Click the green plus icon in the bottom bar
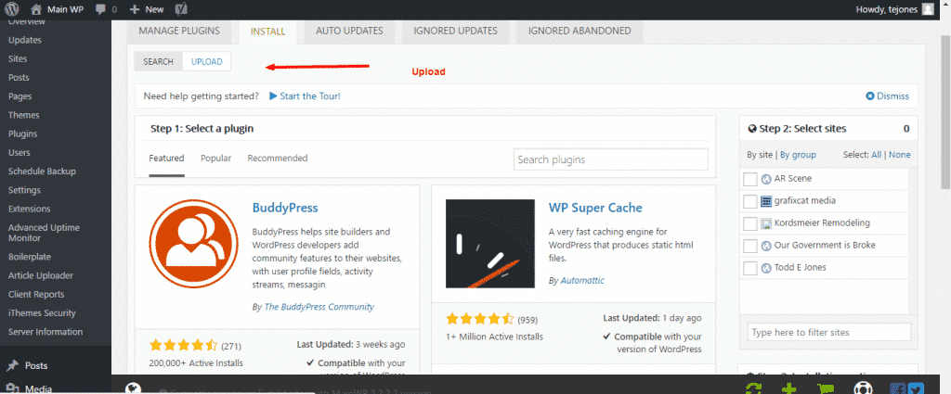951x394 pixels. [789, 389]
